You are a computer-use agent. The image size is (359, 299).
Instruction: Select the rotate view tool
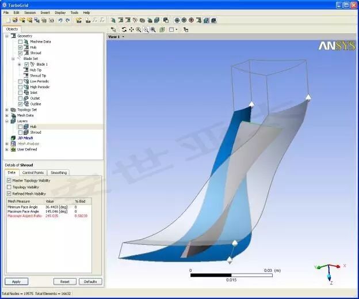pyautogui.click(x=124, y=29)
